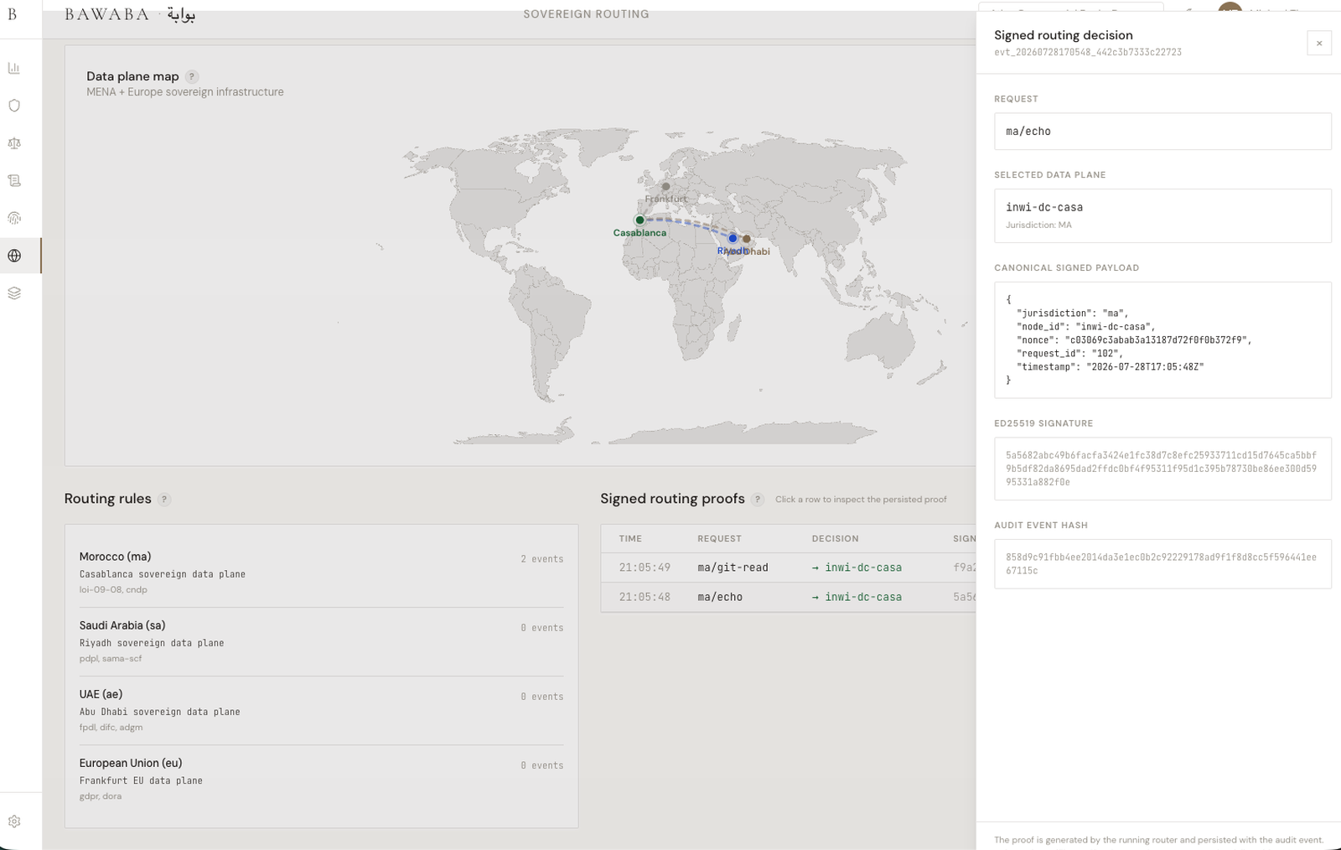Open the European Union (eu) routing rule

[x=321, y=779]
